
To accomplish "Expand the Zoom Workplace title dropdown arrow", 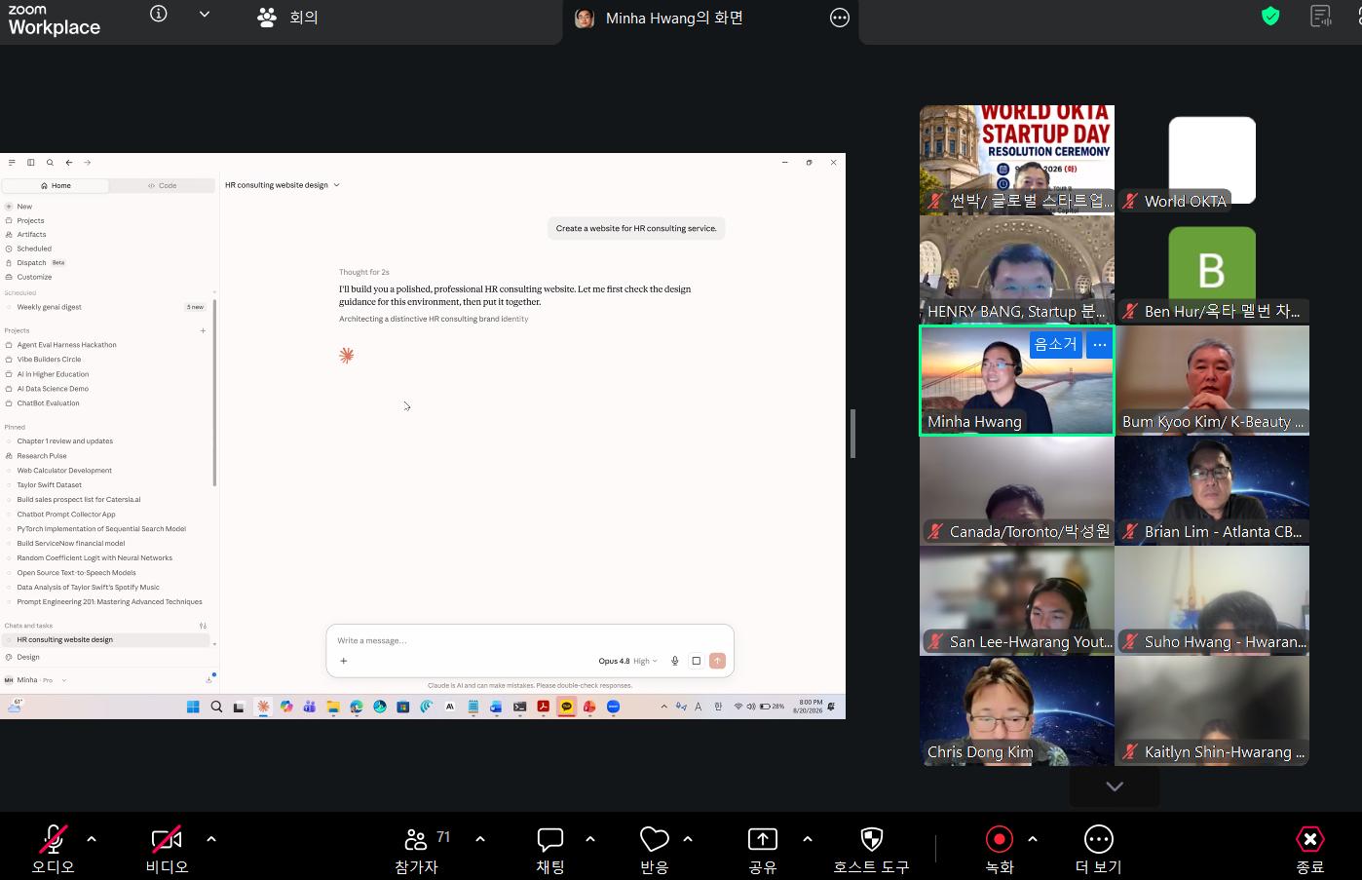I will 205,15.
